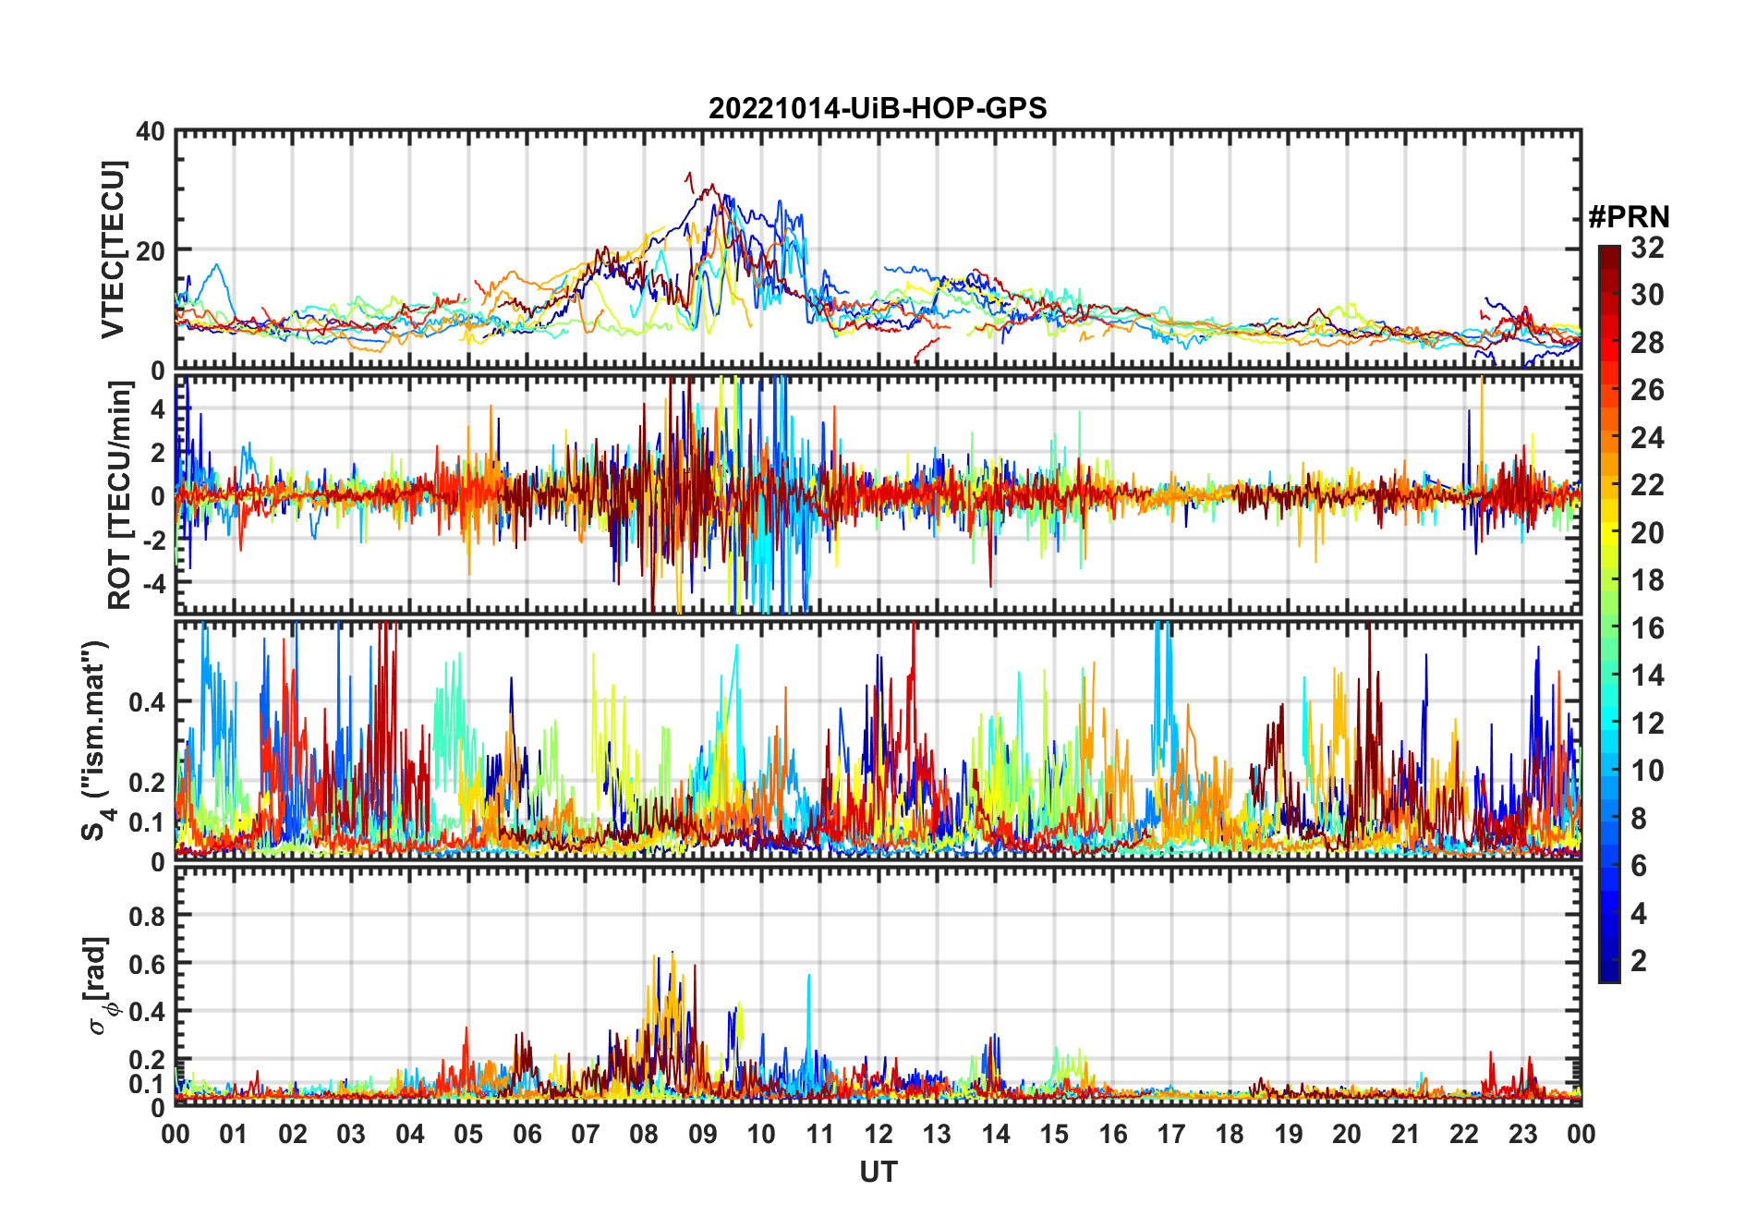Select the VTEC[TECU] y-axis label

(x=113, y=249)
